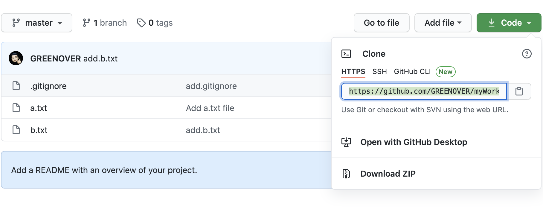543x213 pixels.
Task: Click the tag icon next to 0 tags
Action: pos(141,23)
